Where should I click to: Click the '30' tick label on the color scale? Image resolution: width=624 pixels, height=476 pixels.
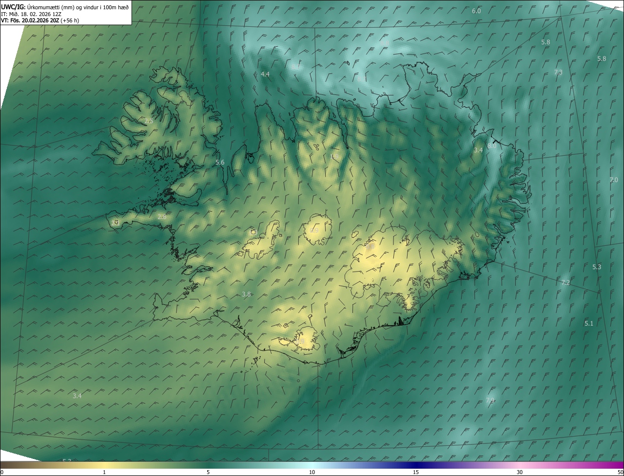coord(520,472)
